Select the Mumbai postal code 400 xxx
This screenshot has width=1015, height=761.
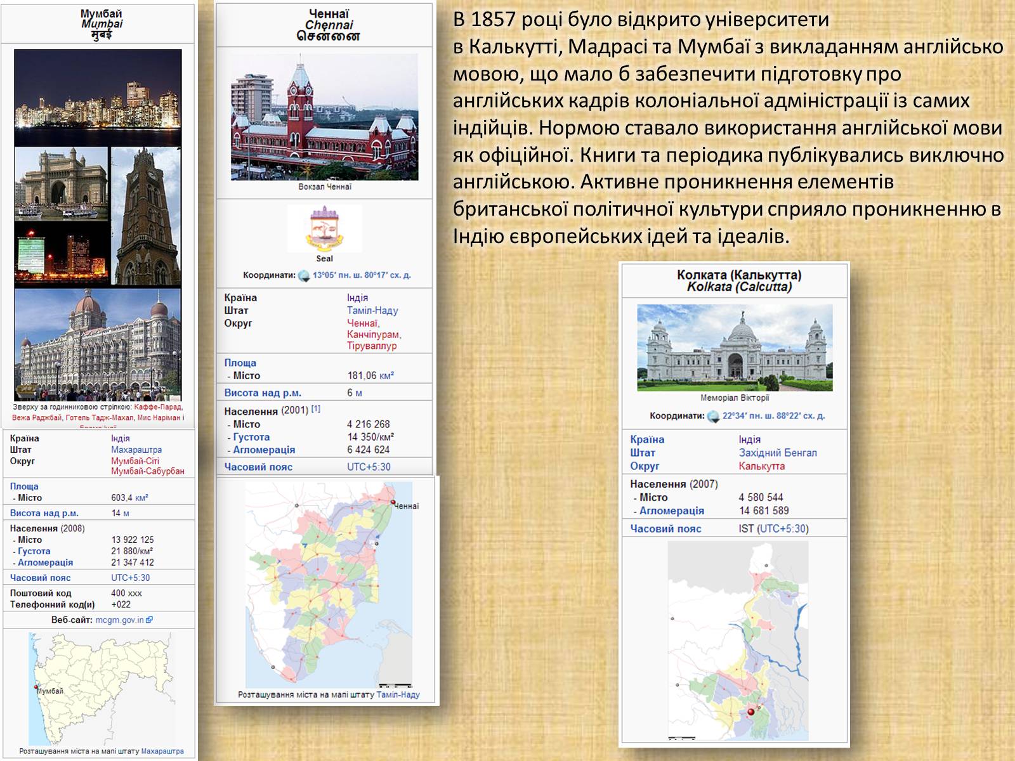click(126, 594)
